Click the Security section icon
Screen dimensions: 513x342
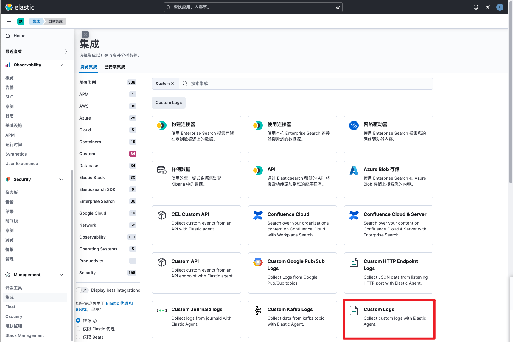(8, 179)
